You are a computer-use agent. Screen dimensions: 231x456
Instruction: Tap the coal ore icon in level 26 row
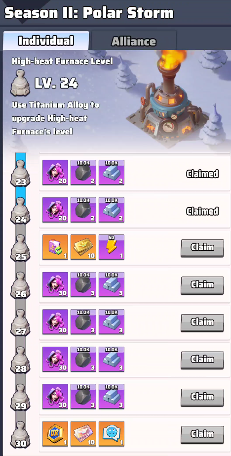(83, 284)
